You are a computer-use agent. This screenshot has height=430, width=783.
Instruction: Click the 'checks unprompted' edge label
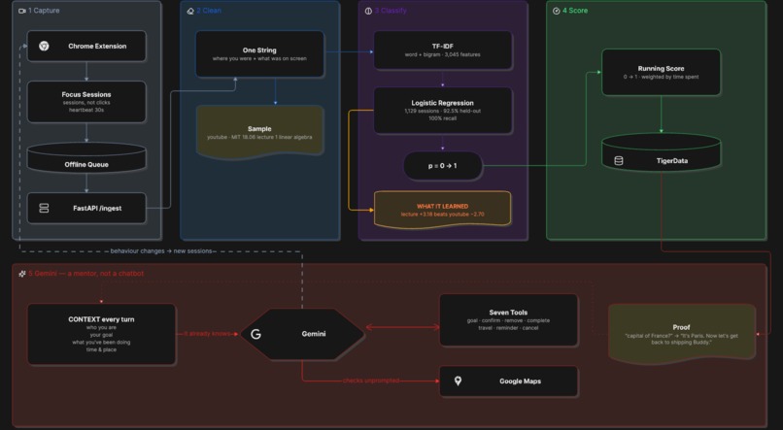(x=370, y=380)
